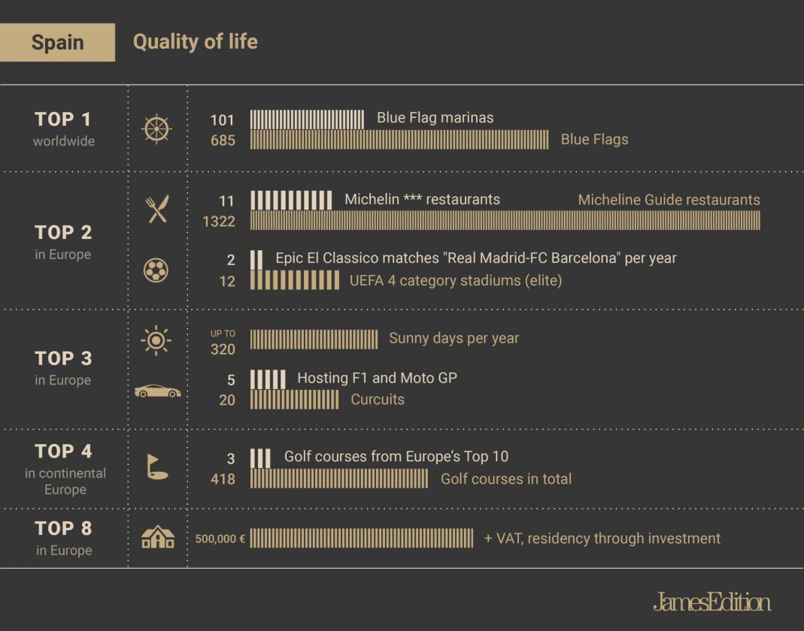Click the soccer ball icon
Screen dimensions: 804x631
point(156,270)
